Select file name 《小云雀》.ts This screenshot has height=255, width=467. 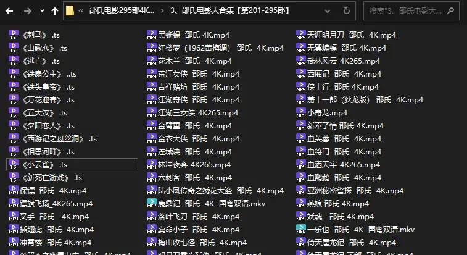(x=44, y=165)
